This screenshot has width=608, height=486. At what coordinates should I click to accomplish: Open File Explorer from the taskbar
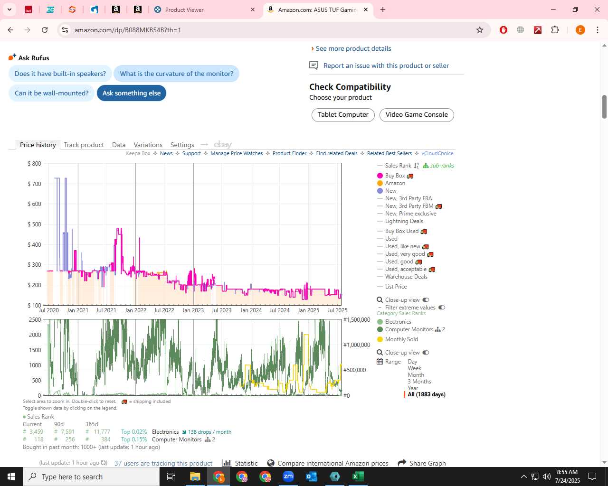point(195,477)
